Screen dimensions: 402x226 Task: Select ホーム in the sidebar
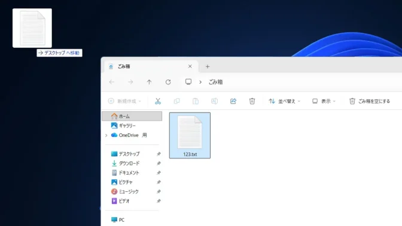132,116
